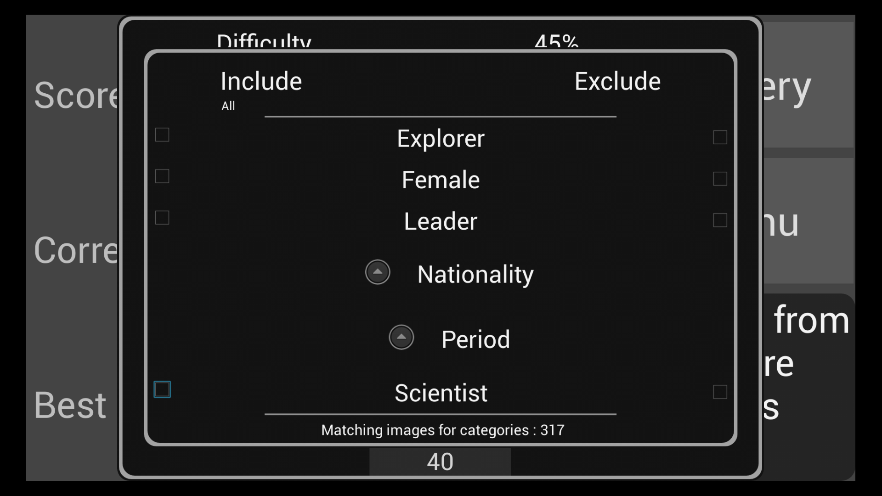This screenshot has width=882, height=496.
Task: Click the Scientist category name
Action: 441,393
